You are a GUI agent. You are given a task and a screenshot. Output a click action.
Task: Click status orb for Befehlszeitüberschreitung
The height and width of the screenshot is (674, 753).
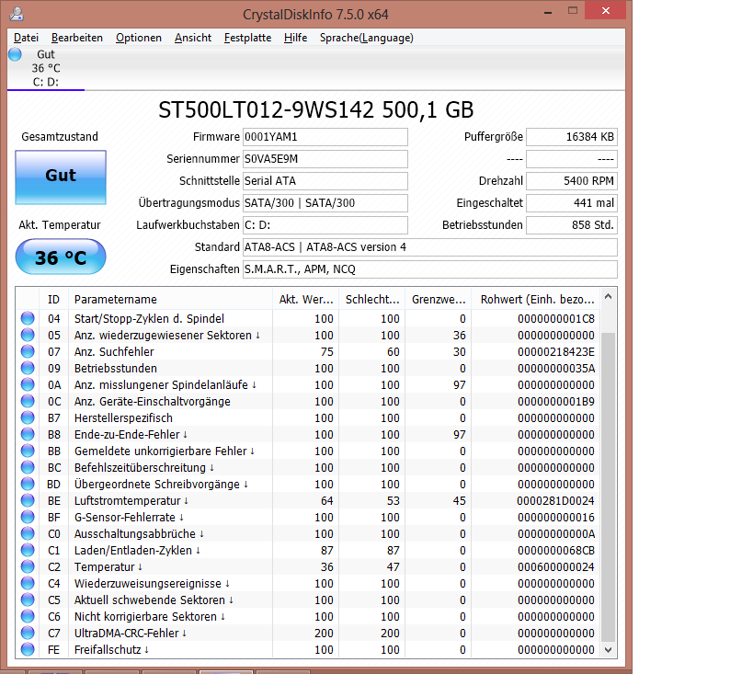click(x=28, y=467)
